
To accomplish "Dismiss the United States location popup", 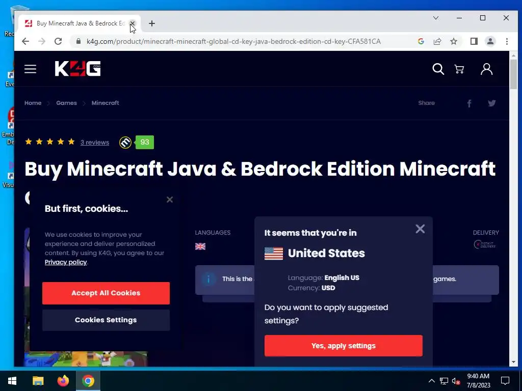I will coord(420,229).
